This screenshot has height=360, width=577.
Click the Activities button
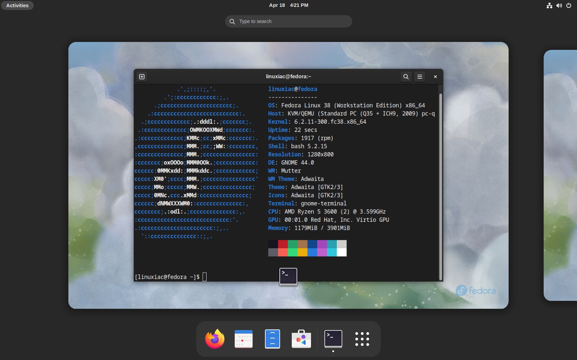pyautogui.click(x=17, y=6)
